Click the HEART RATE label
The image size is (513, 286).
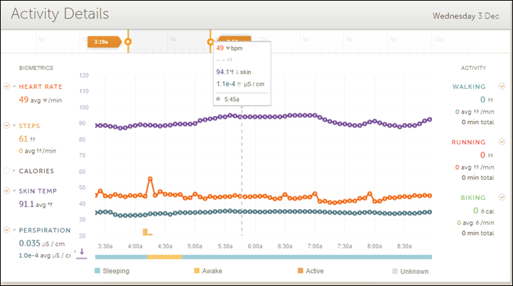(40, 87)
